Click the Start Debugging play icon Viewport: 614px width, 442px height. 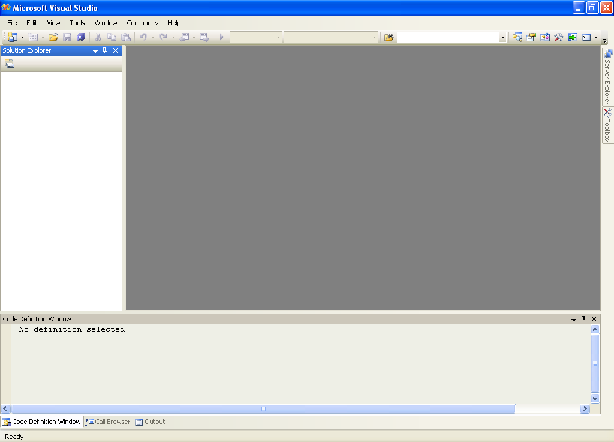coord(222,37)
